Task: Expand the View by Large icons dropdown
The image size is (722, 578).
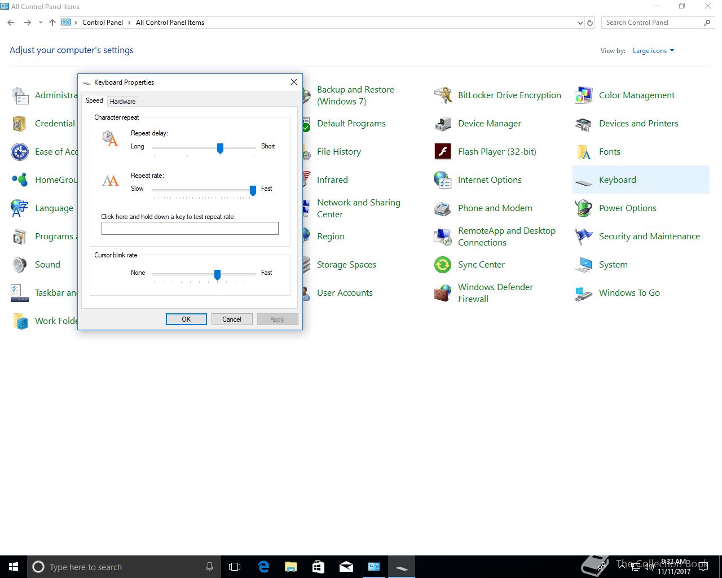Action: click(x=653, y=51)
